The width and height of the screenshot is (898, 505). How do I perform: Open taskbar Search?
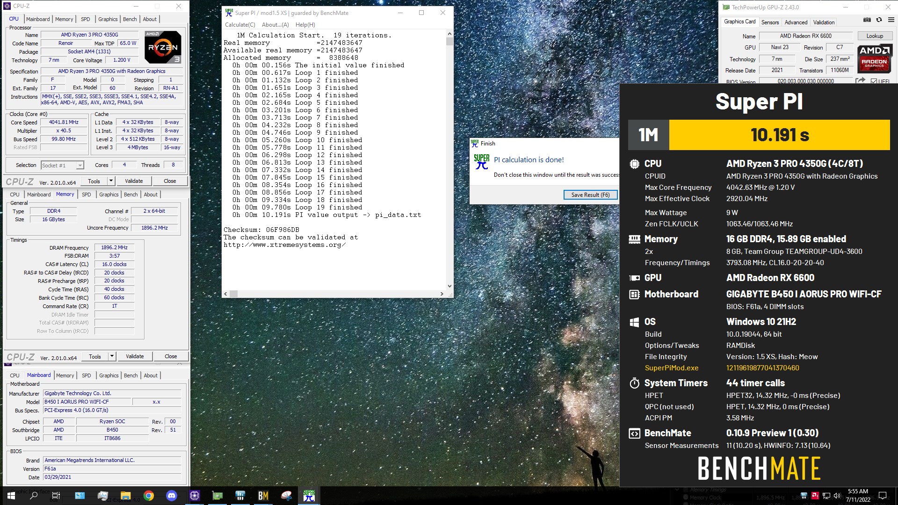(x=34, y=496)
